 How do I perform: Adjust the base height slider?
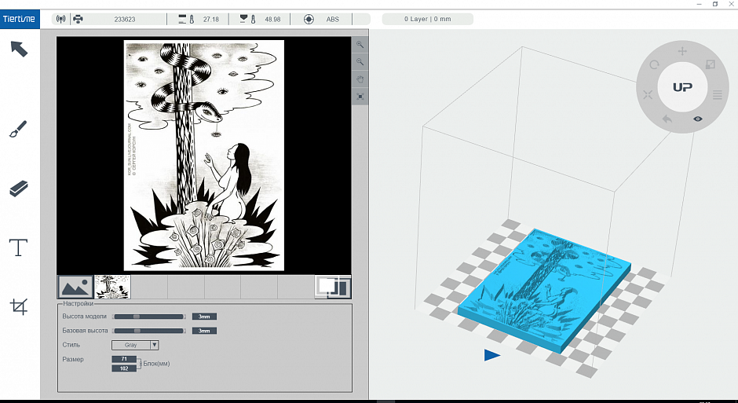coord(149,331)
